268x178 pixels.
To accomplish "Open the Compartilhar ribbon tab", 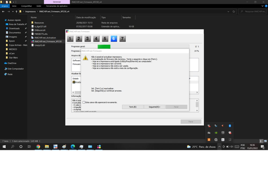I will 26,6.
